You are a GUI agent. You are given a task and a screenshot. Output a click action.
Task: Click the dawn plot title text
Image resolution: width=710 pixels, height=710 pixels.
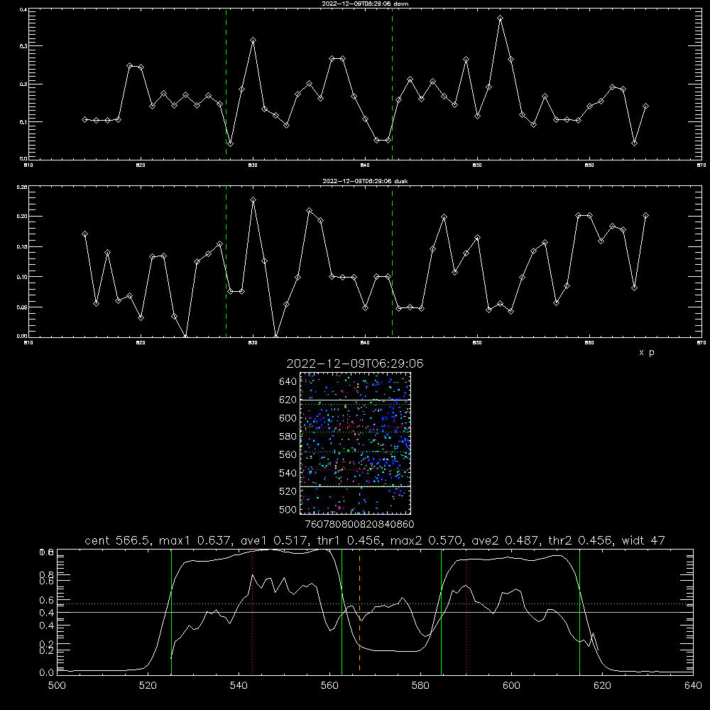pyautogui.click(x=365, y=4)
